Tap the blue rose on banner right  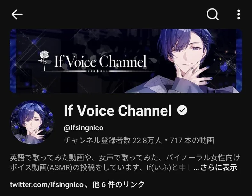pyautogui.click(x=224, y=67)
